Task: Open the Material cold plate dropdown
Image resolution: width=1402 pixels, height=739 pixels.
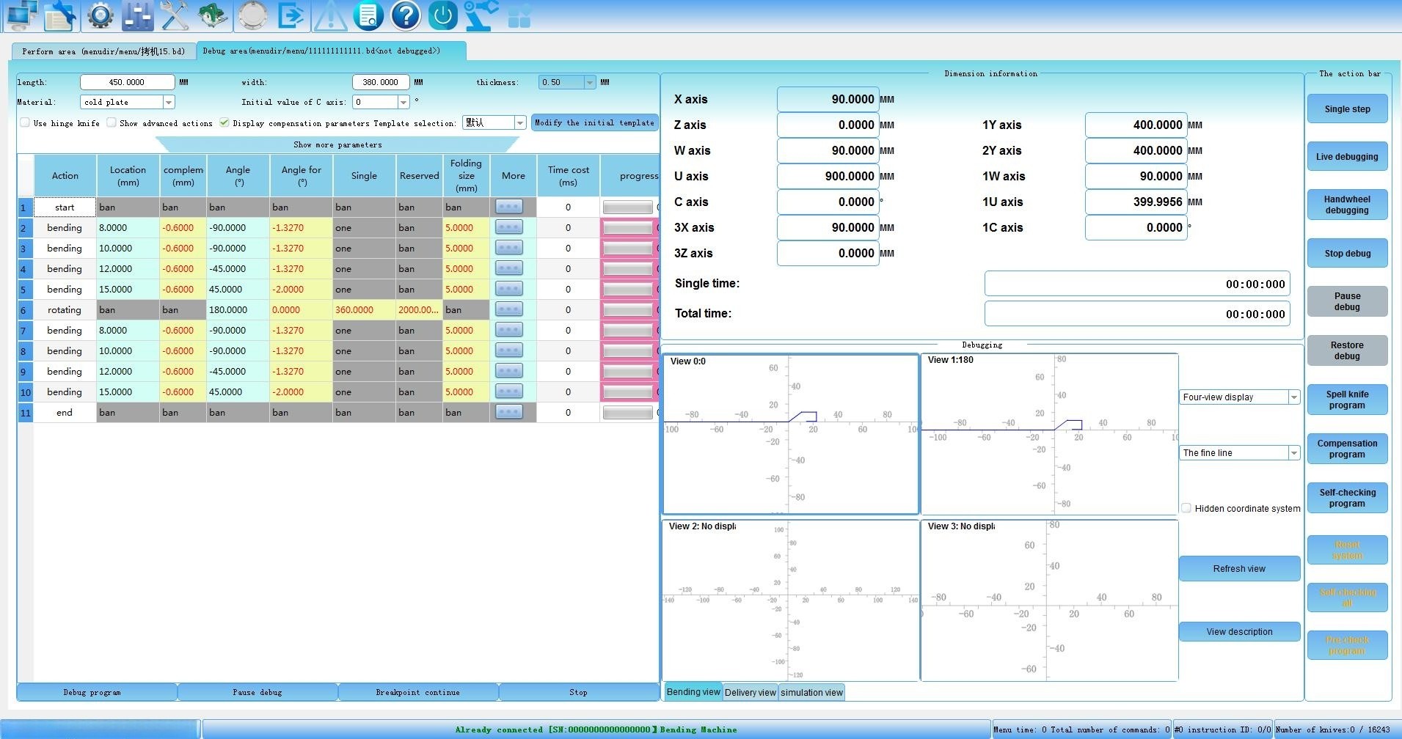Action: click(169, 103)
